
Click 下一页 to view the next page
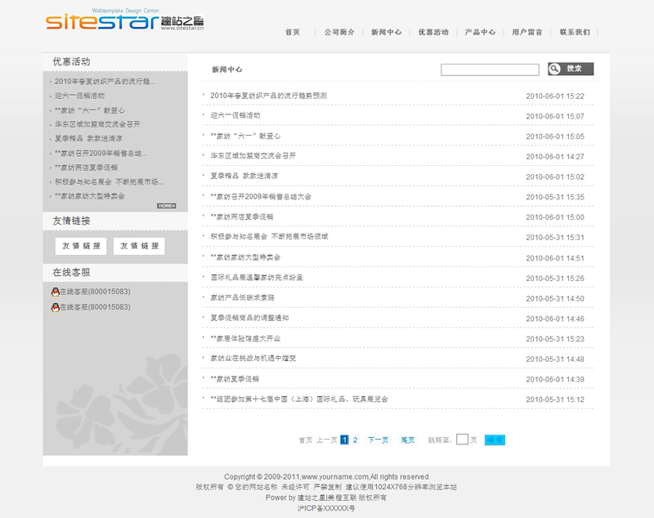[x=378, y=440]
